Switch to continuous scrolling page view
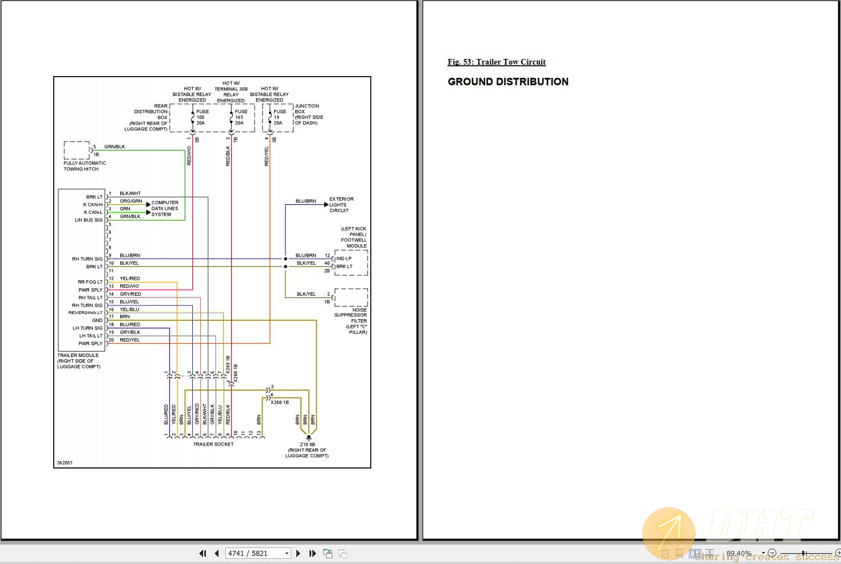The width and height of the screenshot is (841, 564). (x=679, y=553)
